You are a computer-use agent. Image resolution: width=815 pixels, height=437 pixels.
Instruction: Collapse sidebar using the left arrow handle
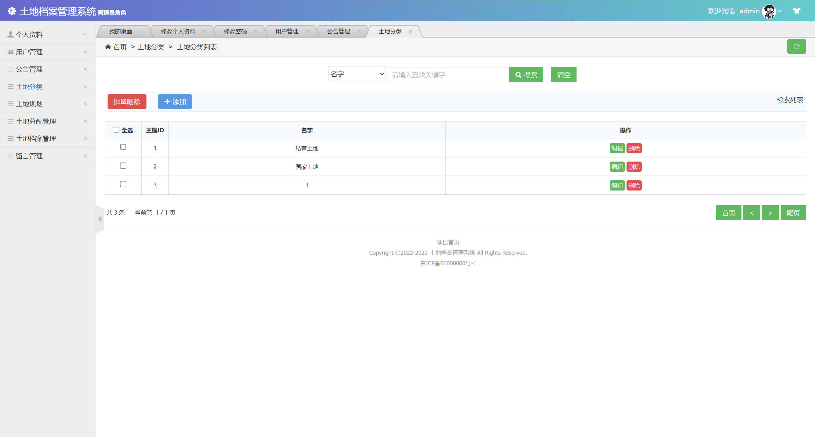(x=100, y=219)
